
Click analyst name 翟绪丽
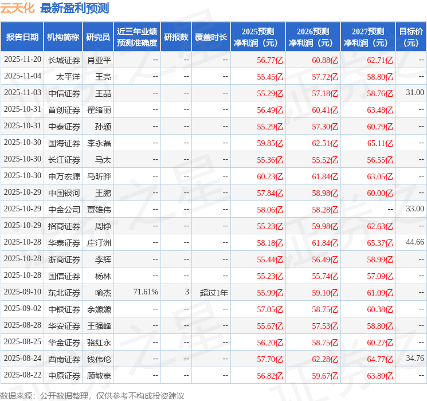click(99, 110)
